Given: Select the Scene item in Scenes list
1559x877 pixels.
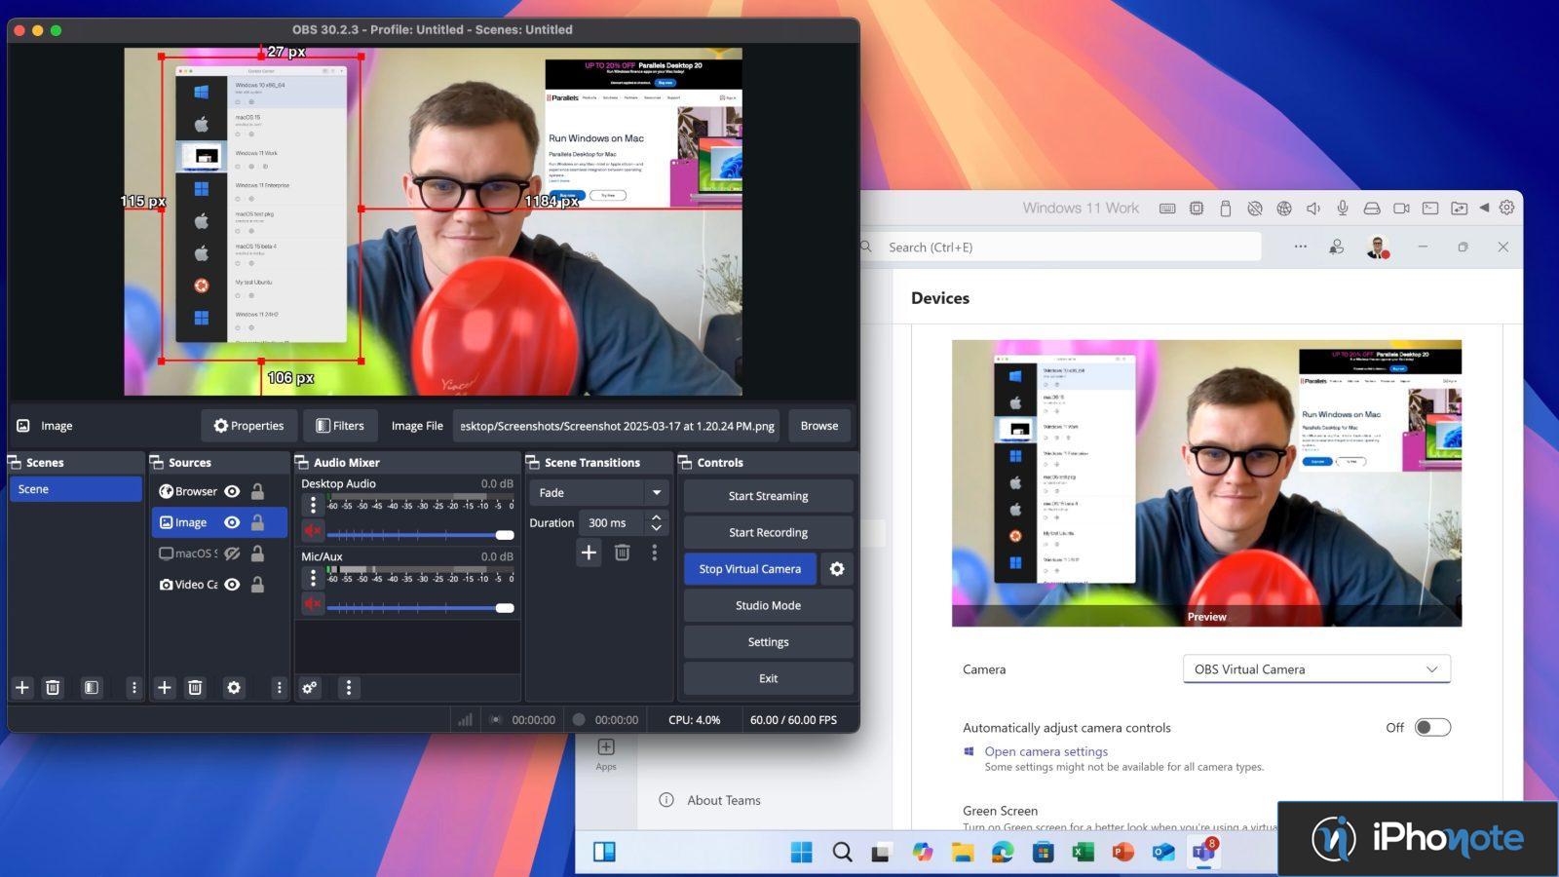Looking at the screenshot, I should 76,489.
